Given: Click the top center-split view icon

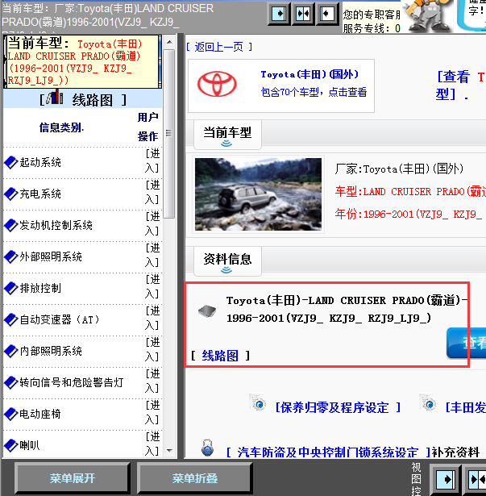Looking at the screenshot, I should pyautogui.click(x=303, y=14).
